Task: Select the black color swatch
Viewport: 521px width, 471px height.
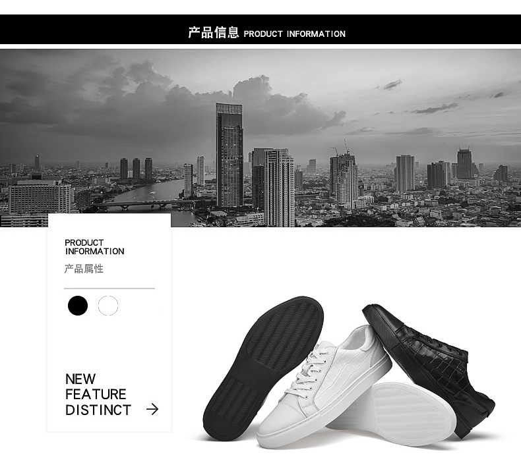Action: tap(78, 306)
